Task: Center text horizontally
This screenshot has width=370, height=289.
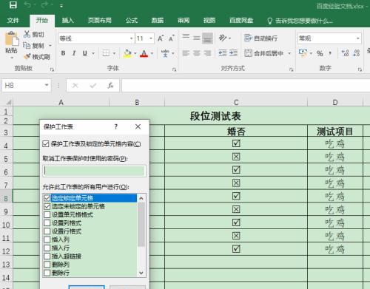Action: click(197, 53)
